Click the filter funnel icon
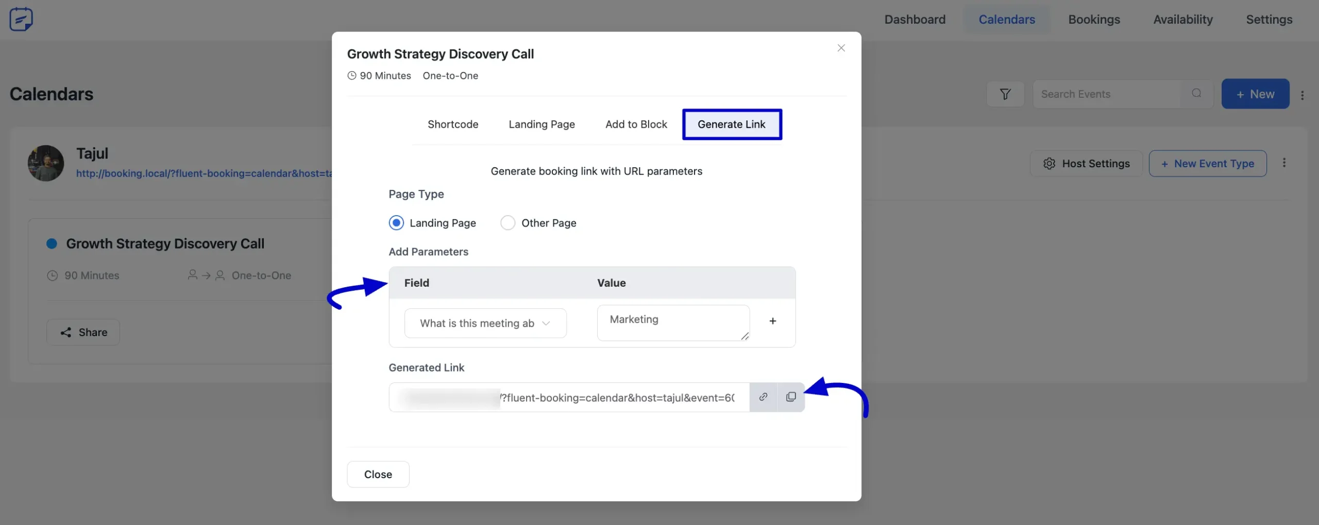The image size is (1319, 525). (1005, 94)
